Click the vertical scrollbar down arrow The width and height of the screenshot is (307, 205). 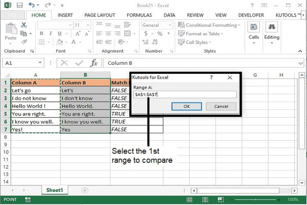click(x=302, y=183)
